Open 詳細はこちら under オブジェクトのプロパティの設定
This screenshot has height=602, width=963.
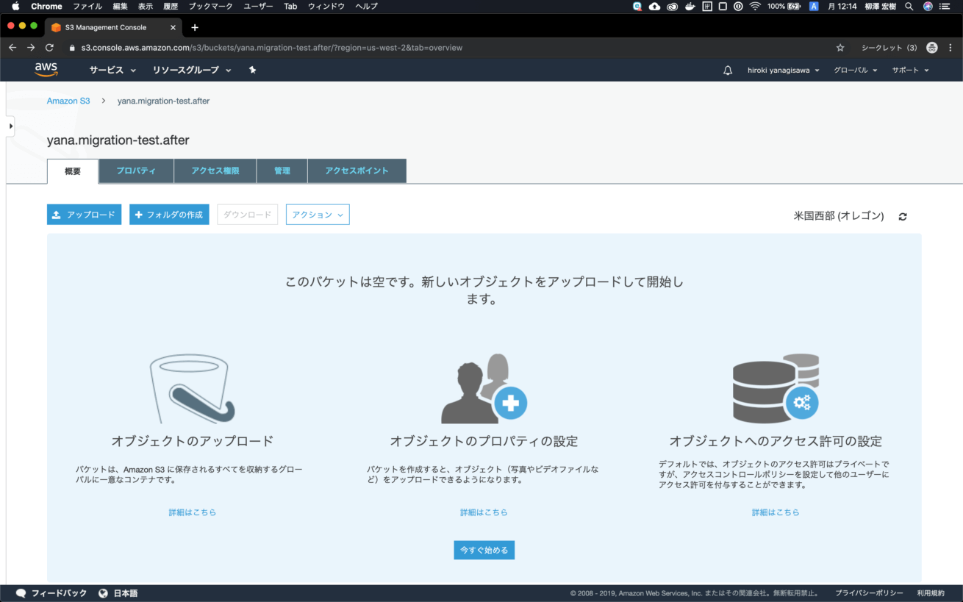tap(484, 512)
